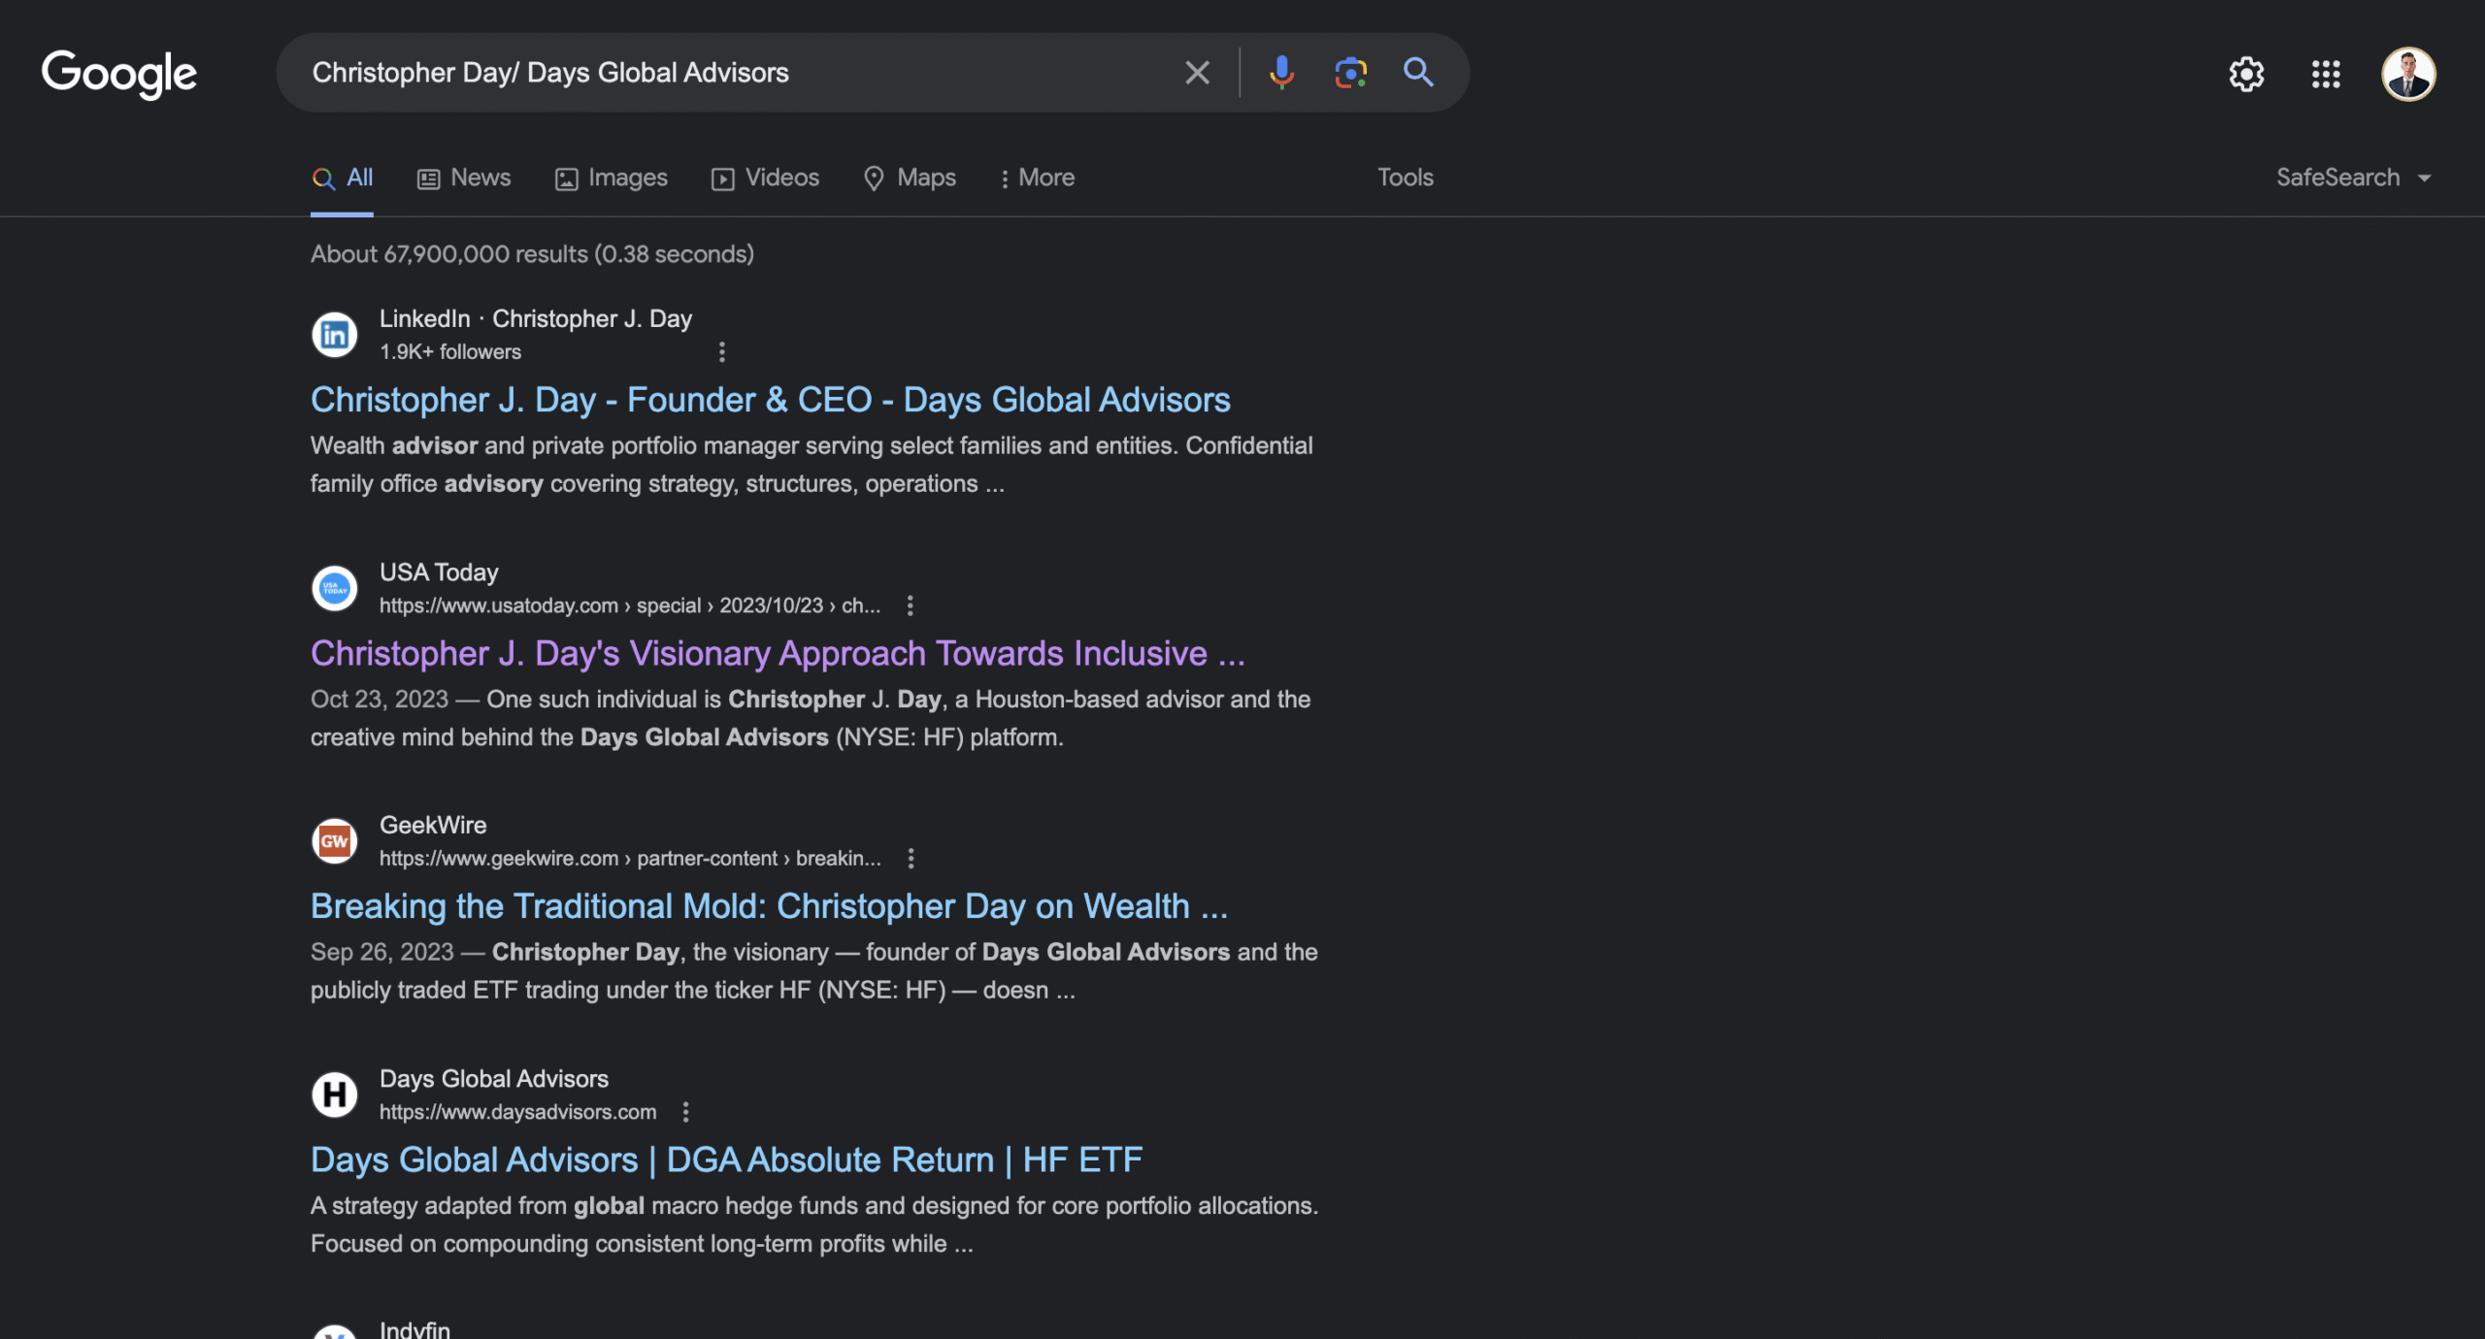Click the Days Global Advisors favicon
Image resolution: width=2485 pixels, height=1339 pixels.
click(335, 1094)
